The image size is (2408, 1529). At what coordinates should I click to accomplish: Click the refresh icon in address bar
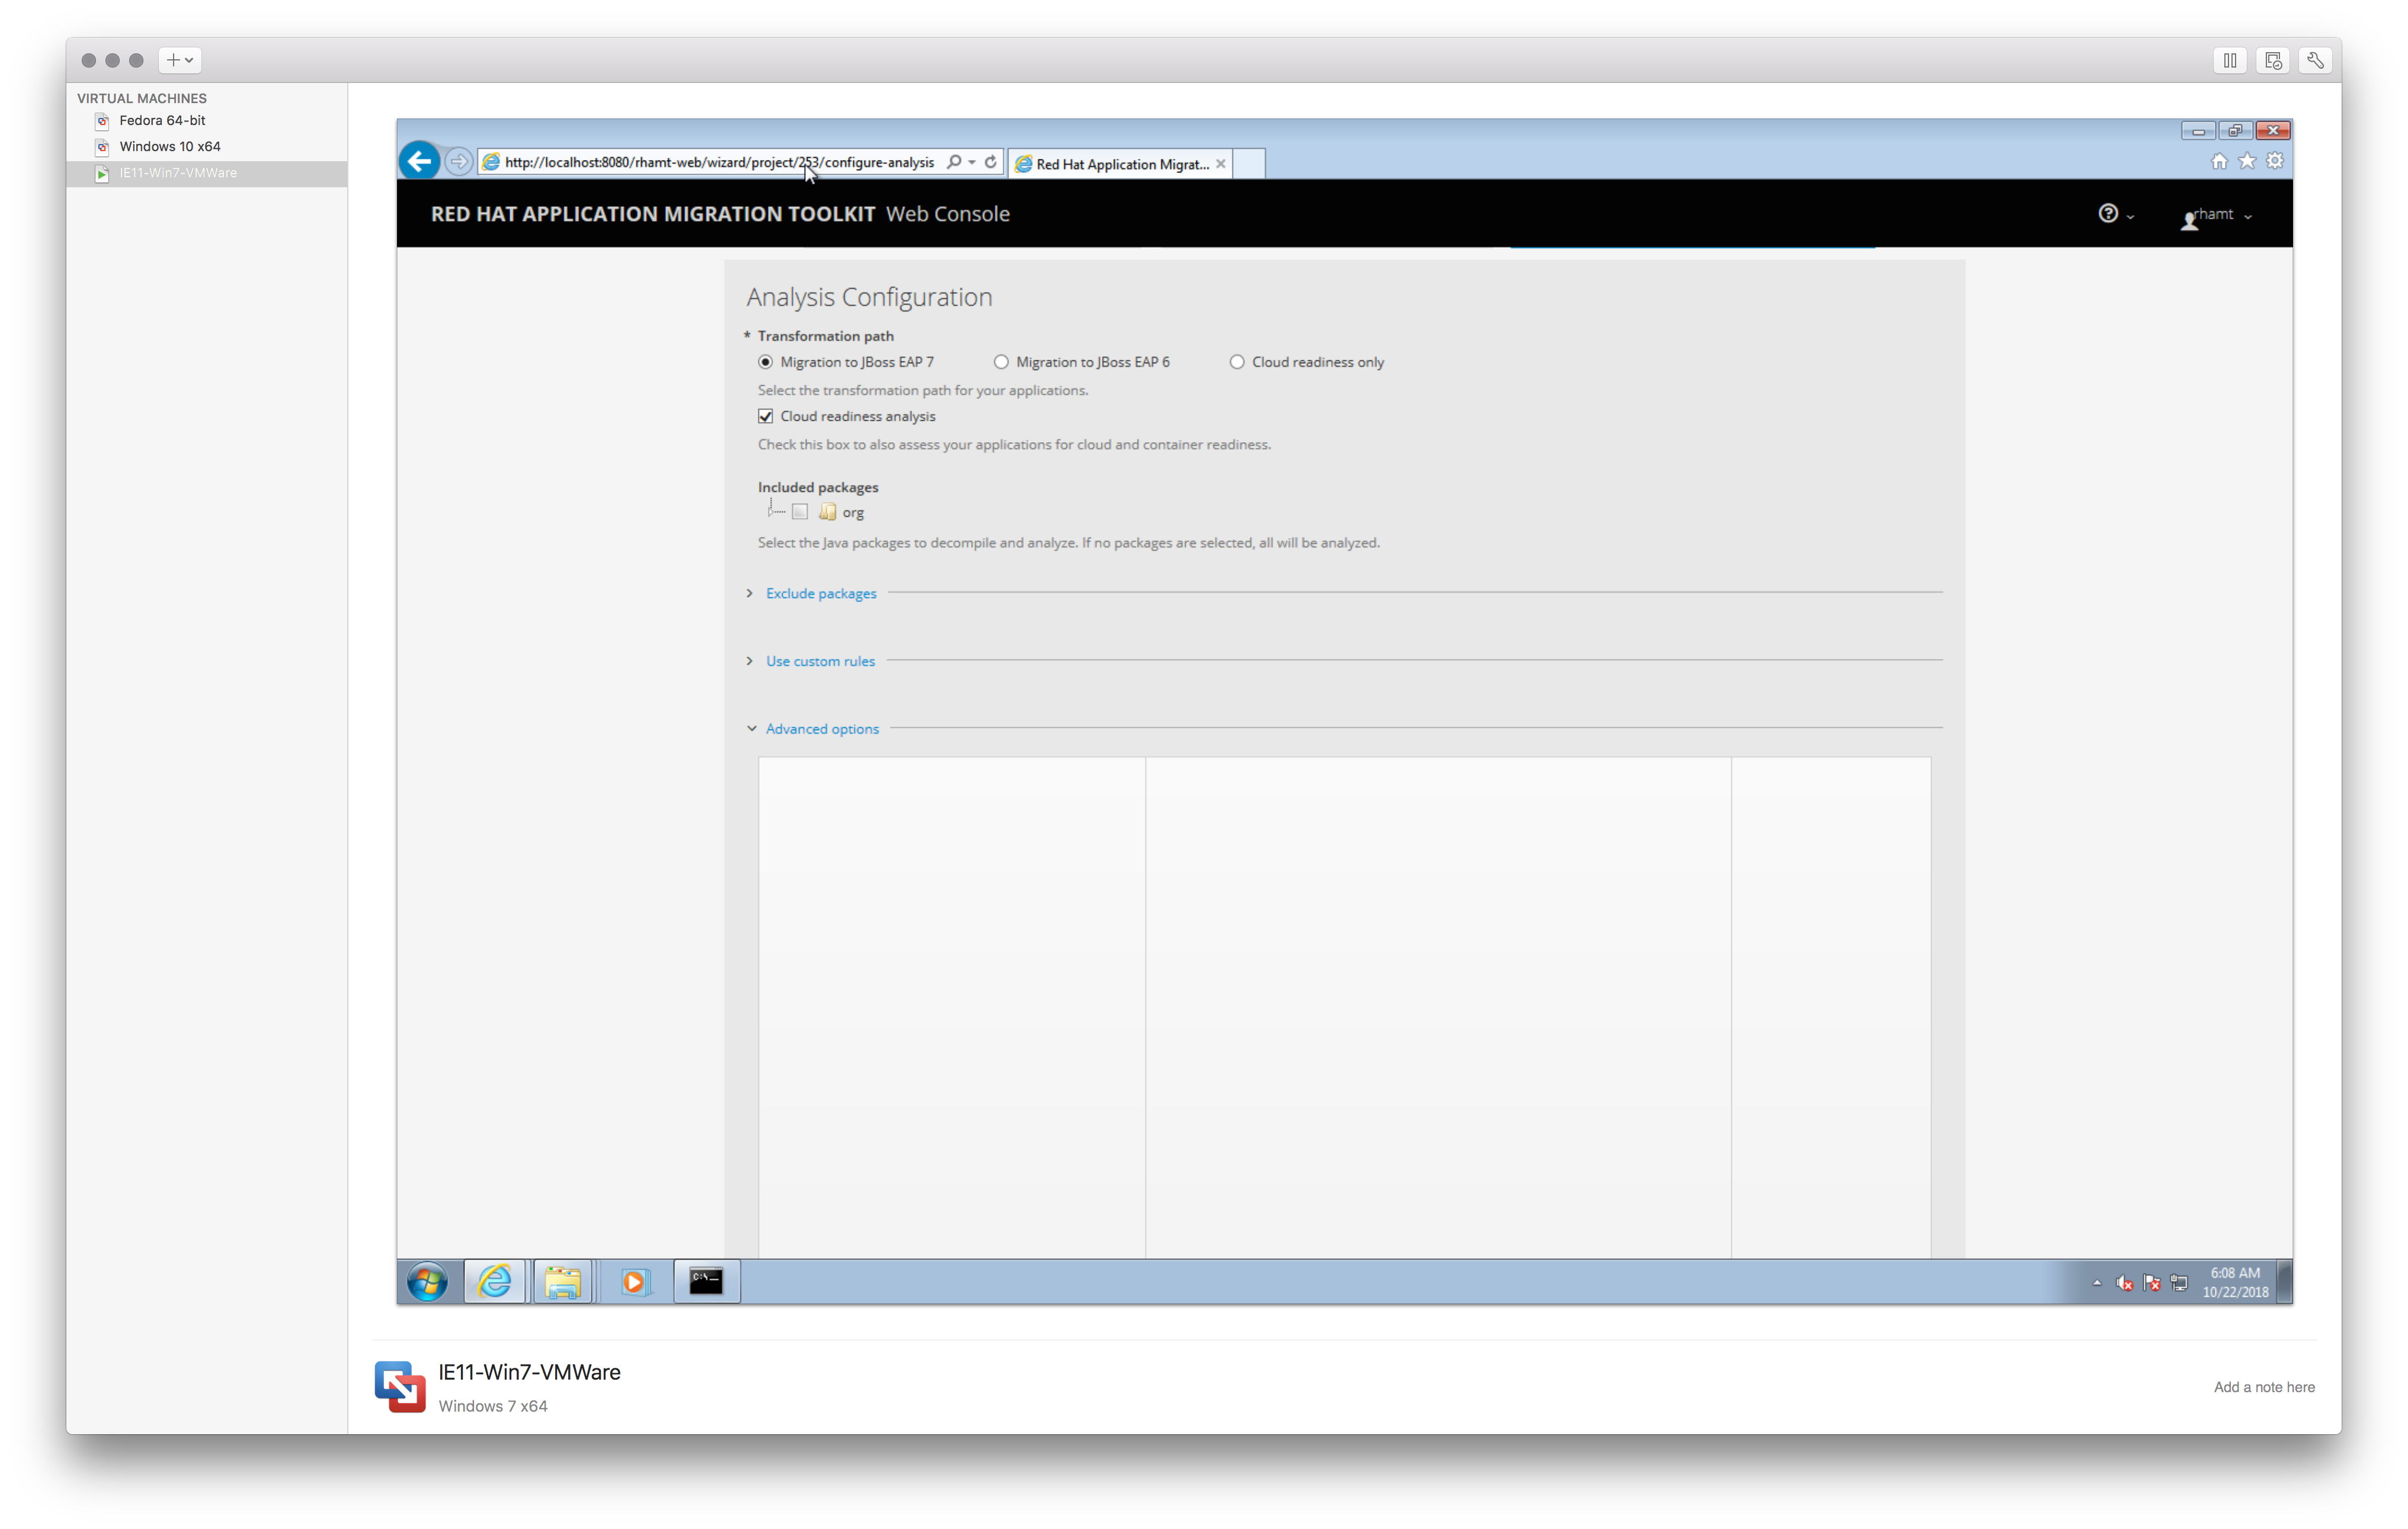[990, 162]
